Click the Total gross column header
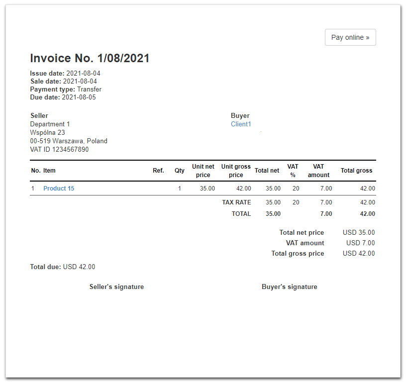 pos(356,171)
